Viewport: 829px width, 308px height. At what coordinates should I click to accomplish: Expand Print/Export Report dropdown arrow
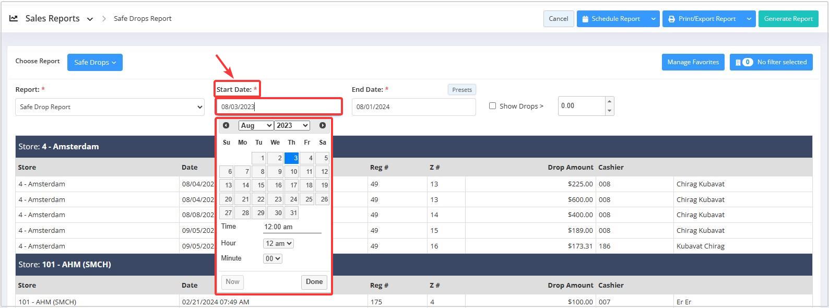click(749, 19)
